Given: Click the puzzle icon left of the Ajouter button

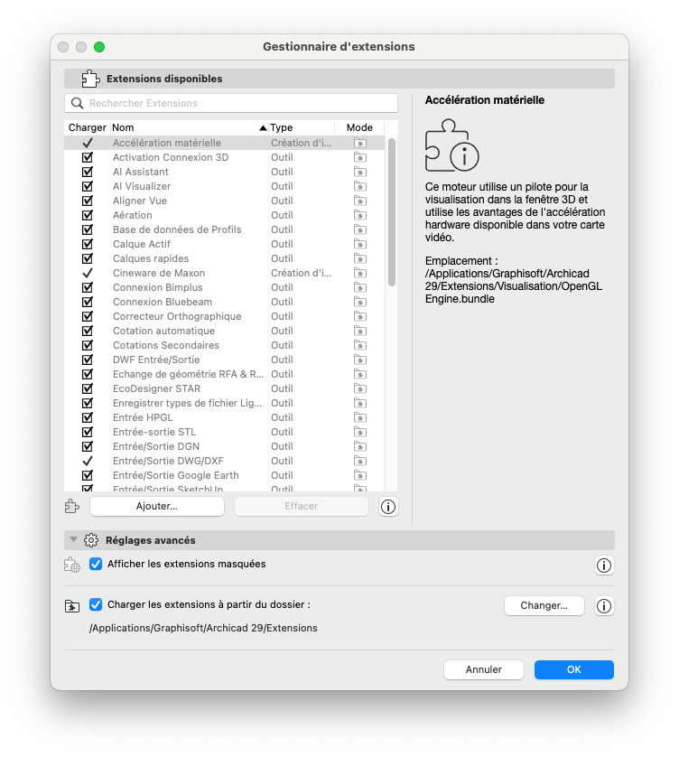Looking at the screenshot, I should (x=72, y=507).
